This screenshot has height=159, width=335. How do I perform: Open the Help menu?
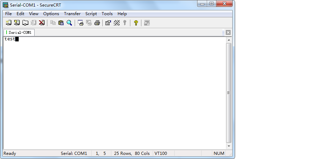122,14
